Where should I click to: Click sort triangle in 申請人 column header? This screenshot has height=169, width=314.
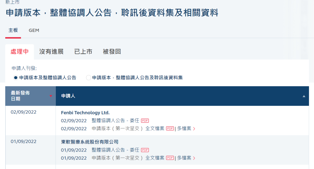pos(304,96)
